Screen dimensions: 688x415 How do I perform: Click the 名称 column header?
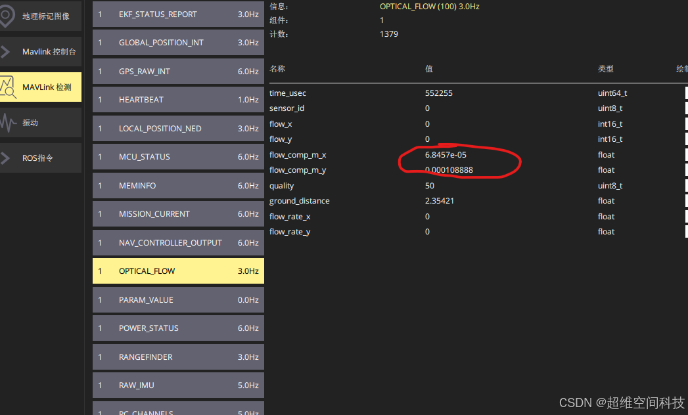[x=277, y=69]
